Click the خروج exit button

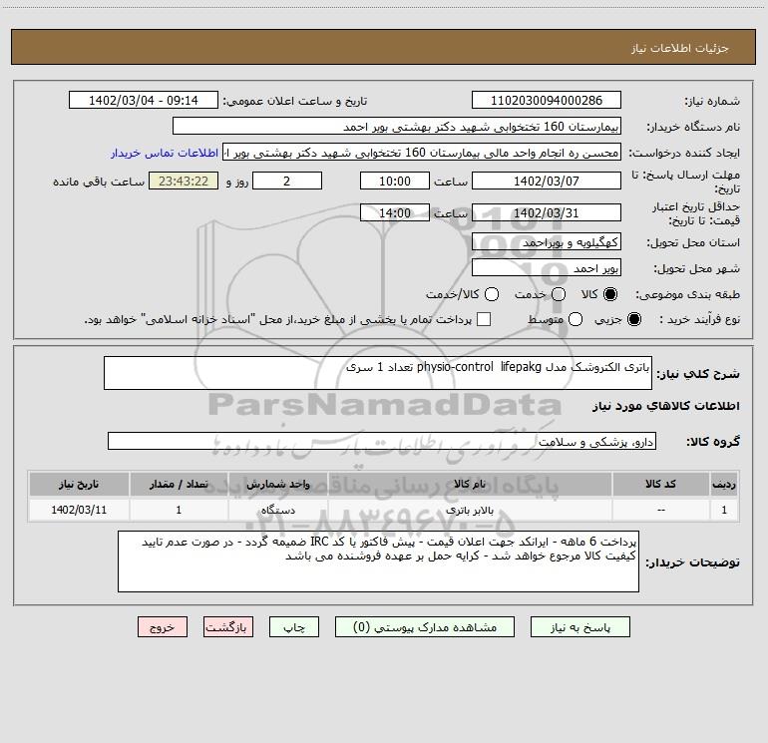click(x=163, y=627)
